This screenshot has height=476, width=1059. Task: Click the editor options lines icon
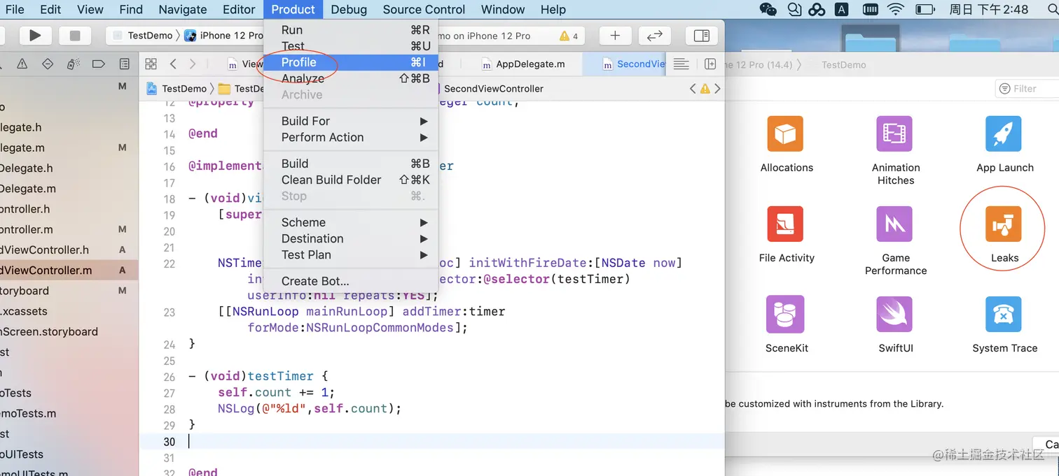(x=681, y=64)
